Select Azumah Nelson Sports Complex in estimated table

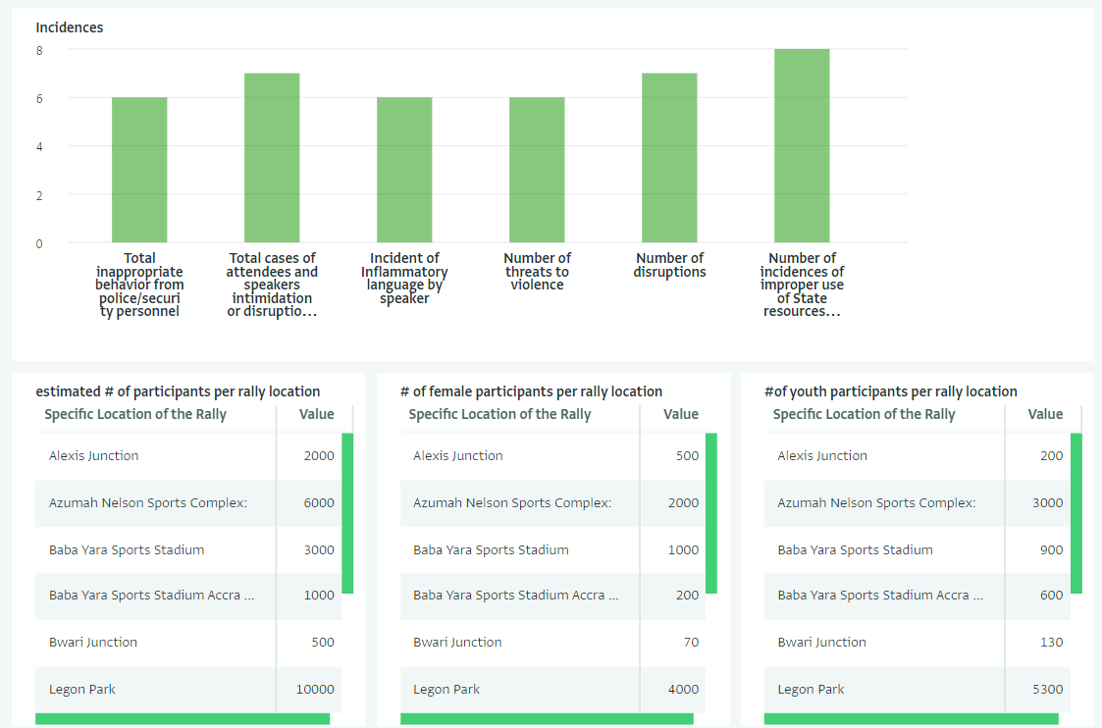click(x=147, y=502)
